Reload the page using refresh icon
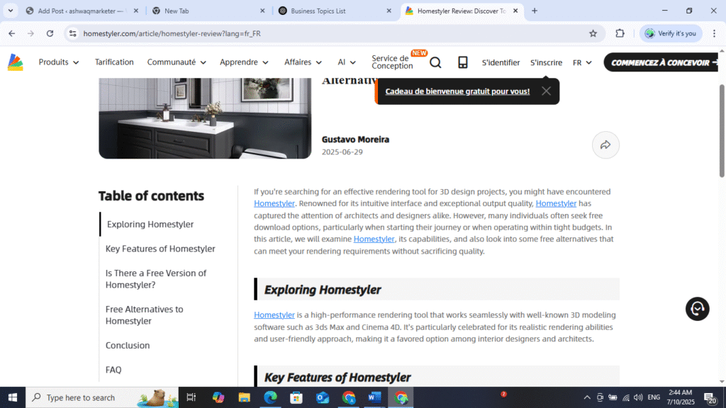Image resolution: width=726 pixels, height=408 pixels. tap(50, 33)
